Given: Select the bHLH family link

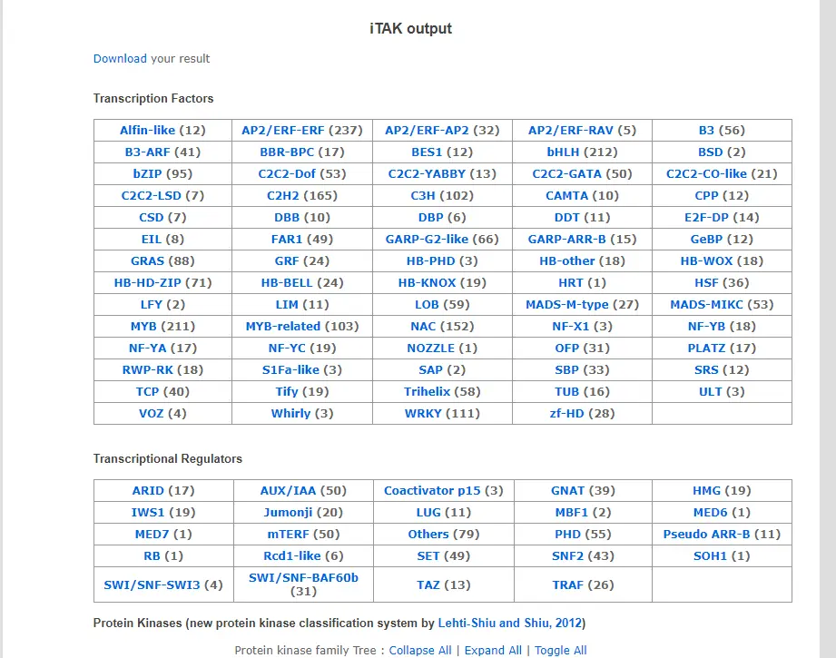Looking at the screenshot, I should tap(563, 152).
